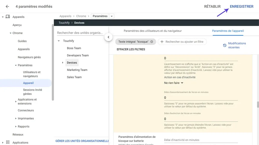Click ENREGISTRER to save the modified settings

pos(241,6)
